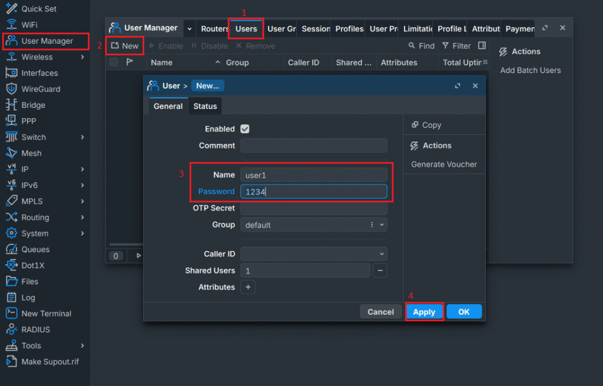Toggle the side panel layout icon
603x386 pixels.
(x=482, y=45)
